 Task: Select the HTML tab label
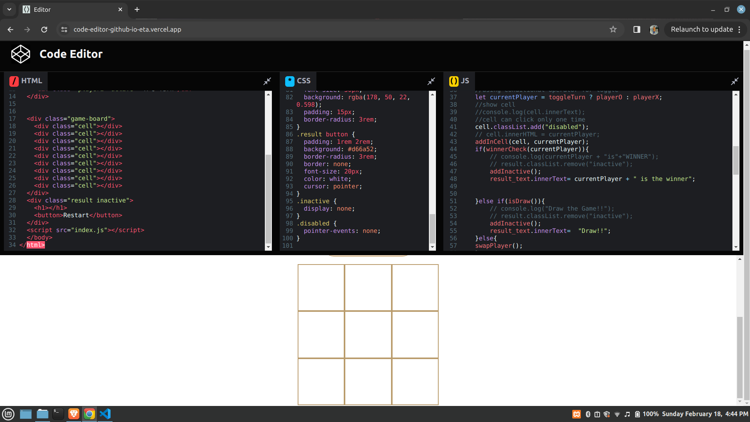[x=32, y=80]
